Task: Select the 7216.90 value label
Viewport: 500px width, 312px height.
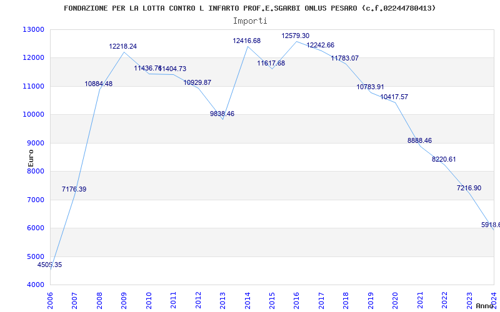Action: click(x=469, y=188)
